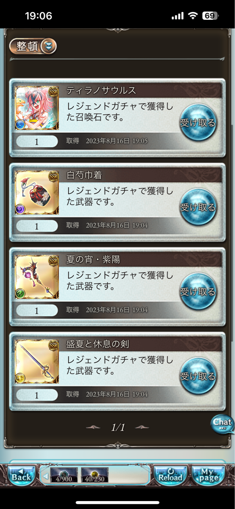This screenshot has height=509, width=235.
Task: Open the 整頓 sort dropdown
Action: tap(33, 47)
